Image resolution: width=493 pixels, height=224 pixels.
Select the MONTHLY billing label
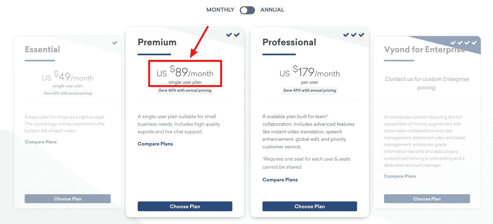point(220,10)
